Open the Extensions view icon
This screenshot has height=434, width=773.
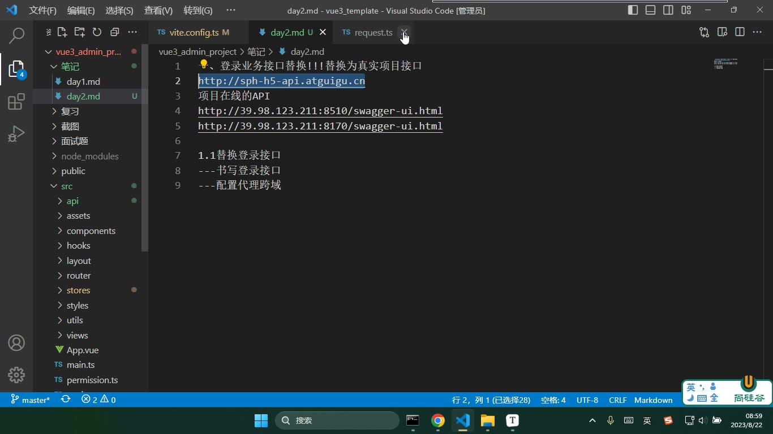click(16, 102)
